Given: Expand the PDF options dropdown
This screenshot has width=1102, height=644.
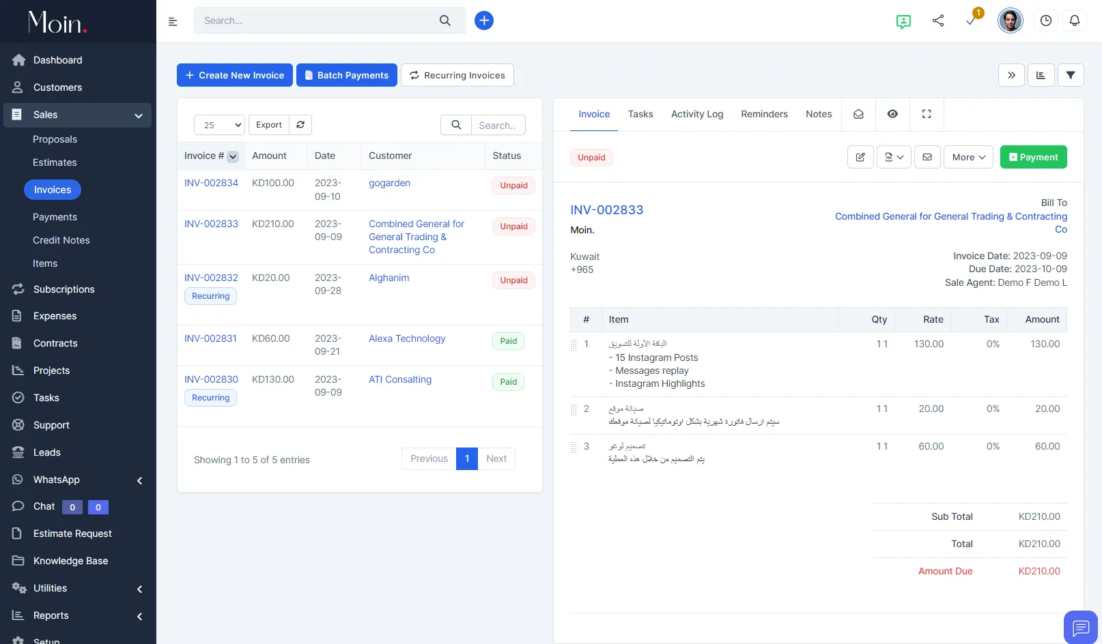Looking at the screenshot, I should (894, 157).
